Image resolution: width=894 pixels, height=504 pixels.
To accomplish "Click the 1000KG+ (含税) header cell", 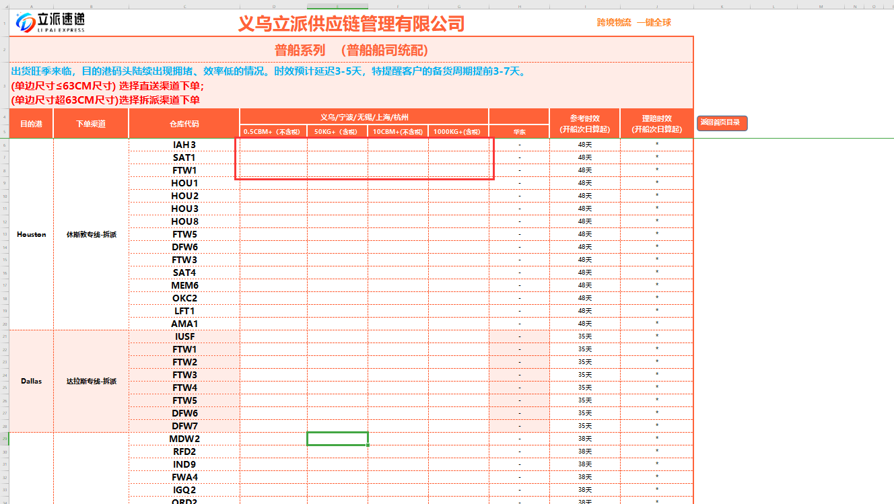I will tap(458, 132).
